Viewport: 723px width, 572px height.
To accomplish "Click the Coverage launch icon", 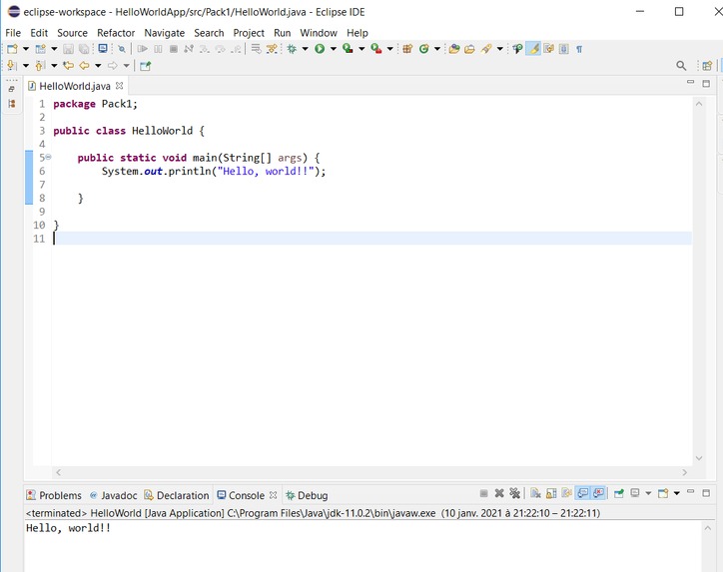I will tap(348, 48).
